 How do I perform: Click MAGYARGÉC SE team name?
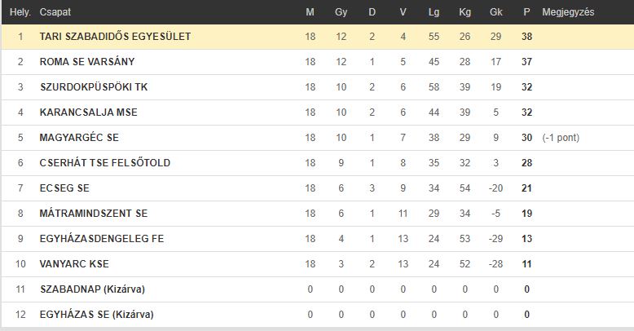point(79,138)
